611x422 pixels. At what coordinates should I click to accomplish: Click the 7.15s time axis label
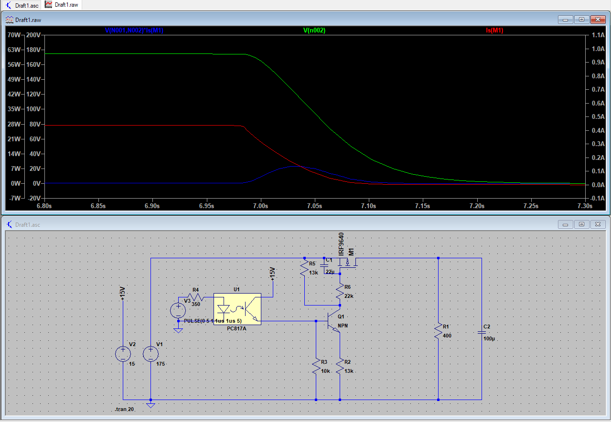tap(423, 206)
